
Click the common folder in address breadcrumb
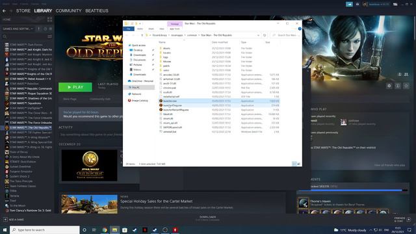(192, 35)
